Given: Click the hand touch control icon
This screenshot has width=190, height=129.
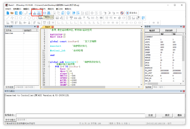Looking at the screenshot, I should tap(97, 18).
